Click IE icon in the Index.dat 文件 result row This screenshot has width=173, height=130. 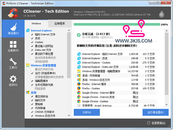[79, 67]
